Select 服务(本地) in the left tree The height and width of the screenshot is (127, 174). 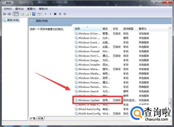pyautogui.click(x=11, y=20)
